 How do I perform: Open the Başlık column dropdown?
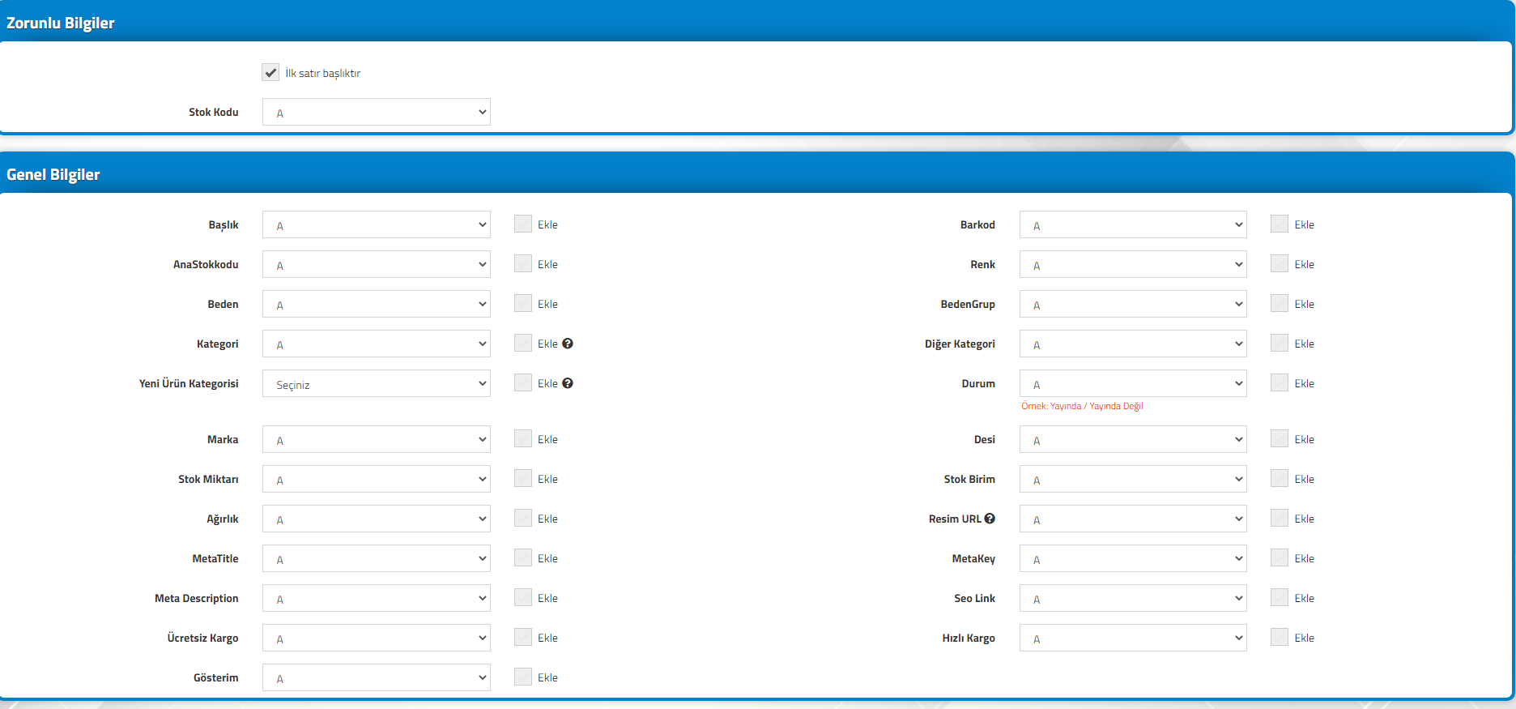(x=377, y=224)
